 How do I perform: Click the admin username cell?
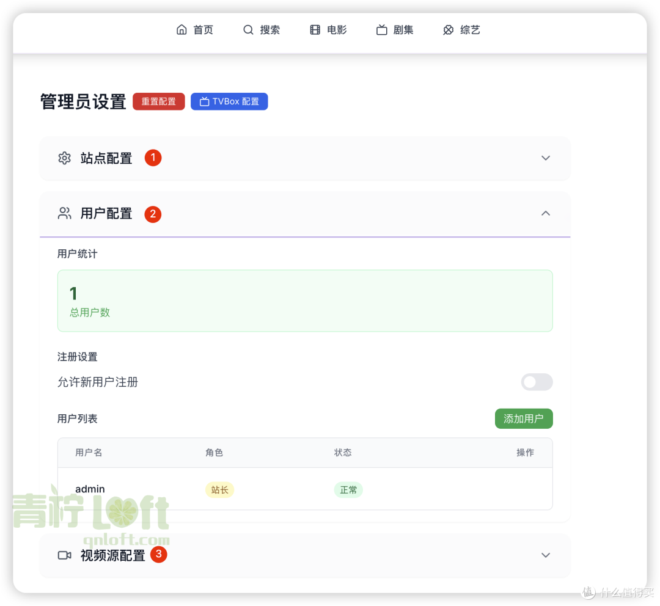(x=90, y=489)
